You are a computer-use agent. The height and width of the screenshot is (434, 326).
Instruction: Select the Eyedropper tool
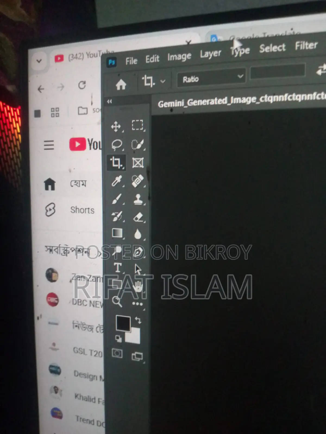click(x=117, y=181)
